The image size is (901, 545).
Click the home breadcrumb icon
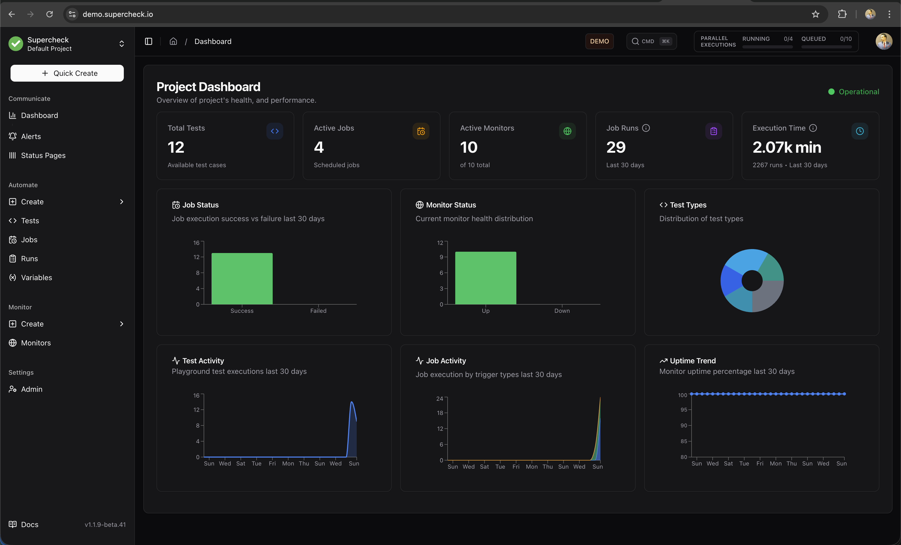click(x=173, y=41)
